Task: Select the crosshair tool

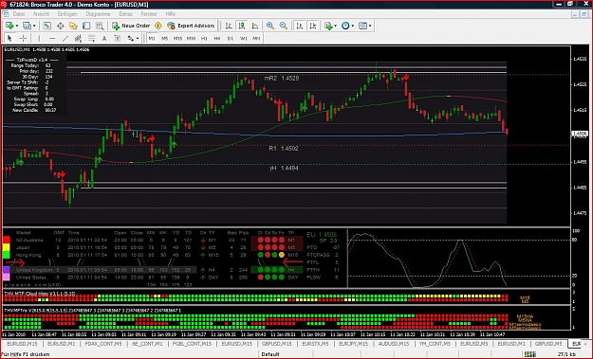Action: pos(23,38)
